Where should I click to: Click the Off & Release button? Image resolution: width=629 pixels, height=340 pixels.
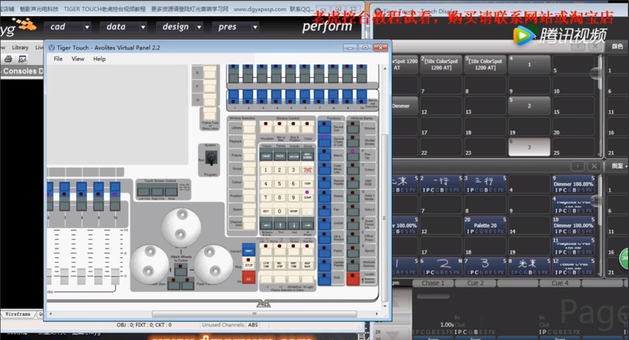click(x=324, y=237)
